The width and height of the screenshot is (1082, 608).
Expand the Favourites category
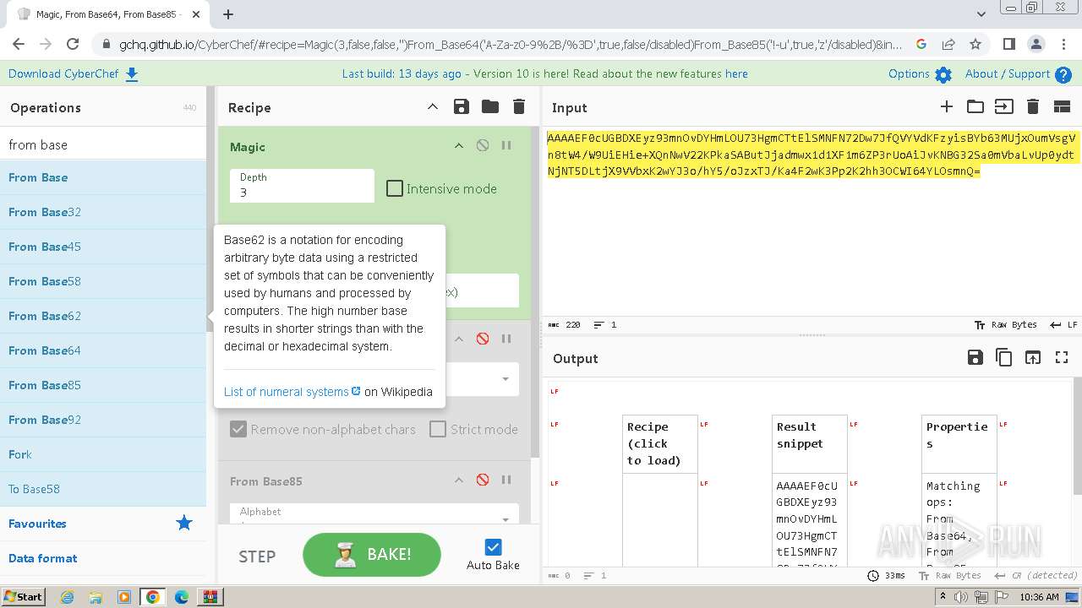(x=103, y=524)
